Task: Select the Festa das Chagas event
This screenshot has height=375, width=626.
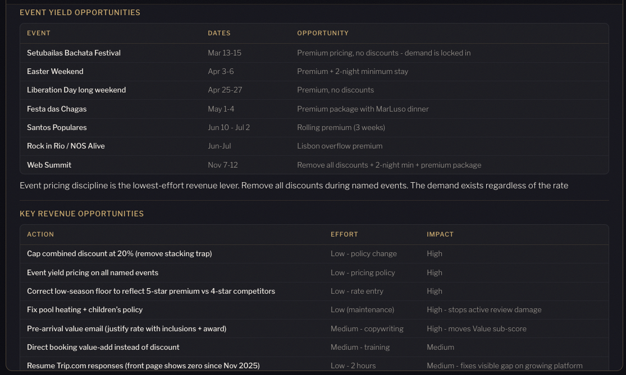Action: [57, 109]
